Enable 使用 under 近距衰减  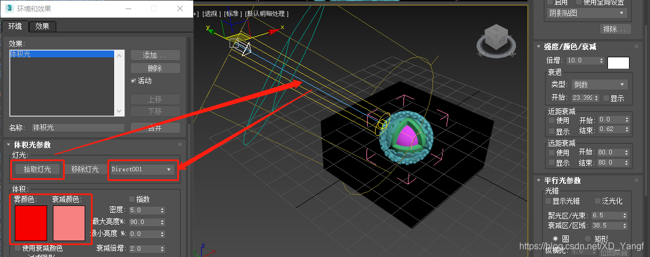pos(551,120)
